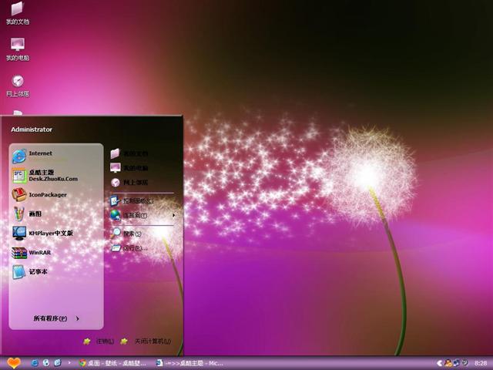
Task: Switch to the Chrome 桌面-壁纸 taskbar window
Action: click(x=113, y=362)
